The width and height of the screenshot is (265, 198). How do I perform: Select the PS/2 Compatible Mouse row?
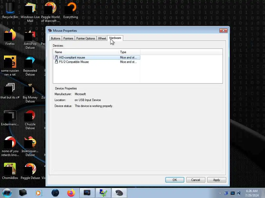97,62
